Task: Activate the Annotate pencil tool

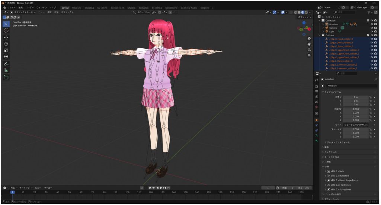Action: (x=6, y=64)
